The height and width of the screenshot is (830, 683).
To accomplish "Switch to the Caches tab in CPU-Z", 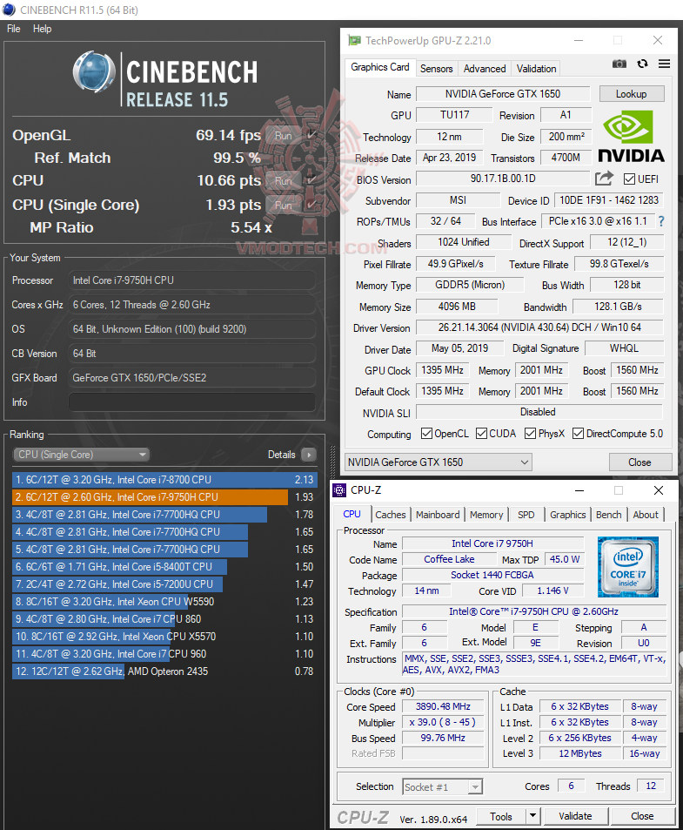I will (391, 515).
